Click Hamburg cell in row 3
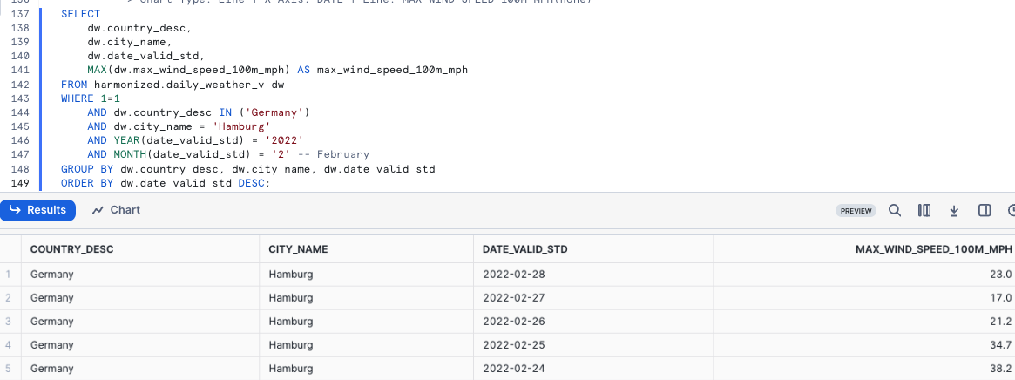Viewport: 1015px width, 380px height. pyautogui.click(x=291, y=322)
